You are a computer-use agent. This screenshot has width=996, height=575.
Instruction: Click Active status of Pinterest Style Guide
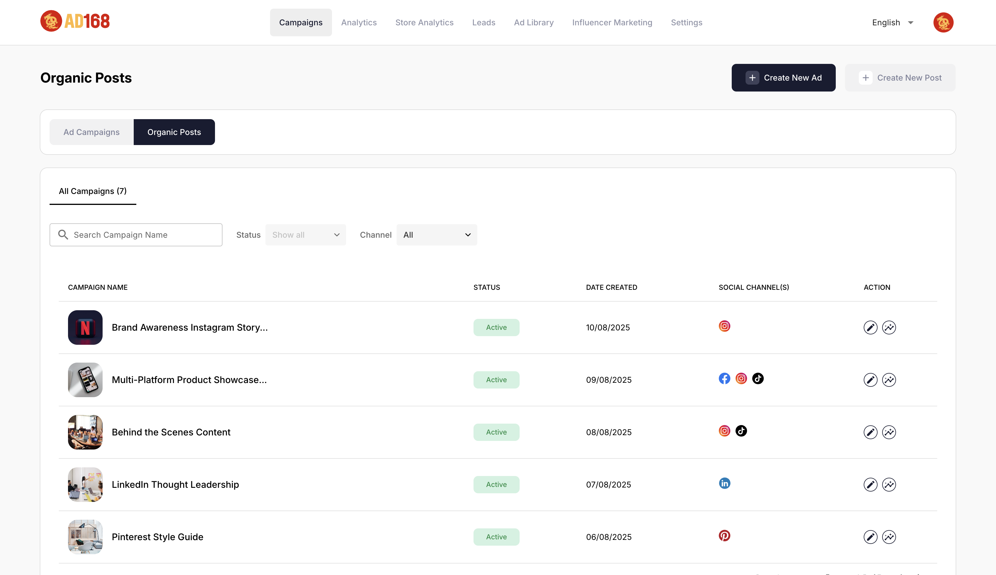coord(496,537)
